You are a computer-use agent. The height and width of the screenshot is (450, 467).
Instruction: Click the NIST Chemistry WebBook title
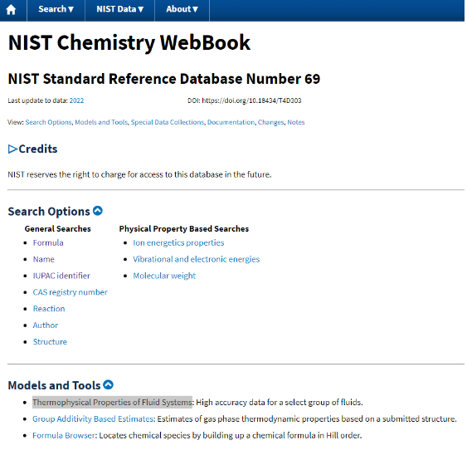pos(129,43)
